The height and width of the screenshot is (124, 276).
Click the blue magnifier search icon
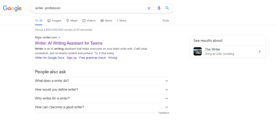point(167,8)
